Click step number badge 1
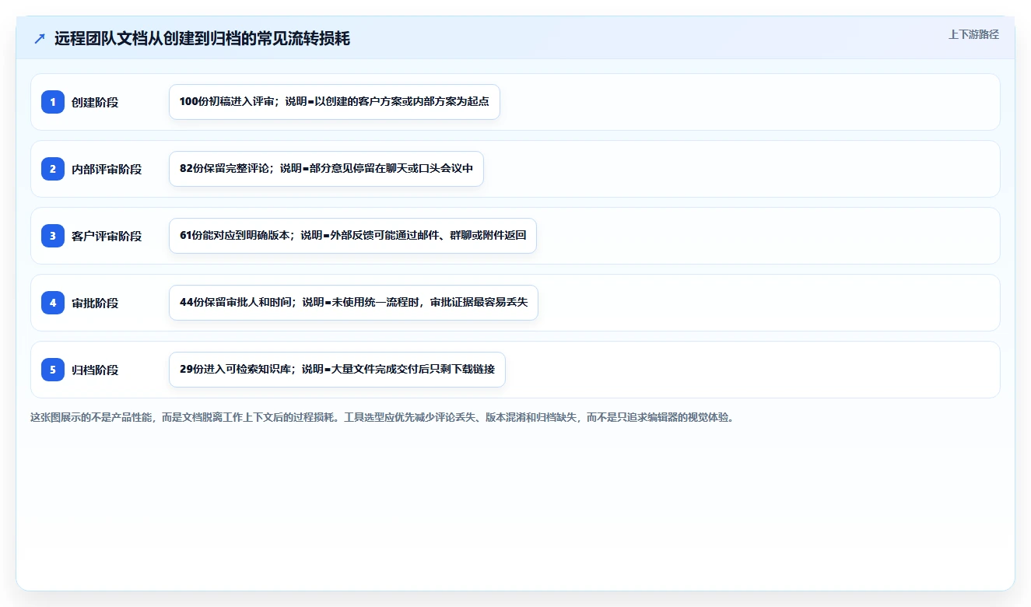This screenshot has height=607, width=1031. coord(53,102)
